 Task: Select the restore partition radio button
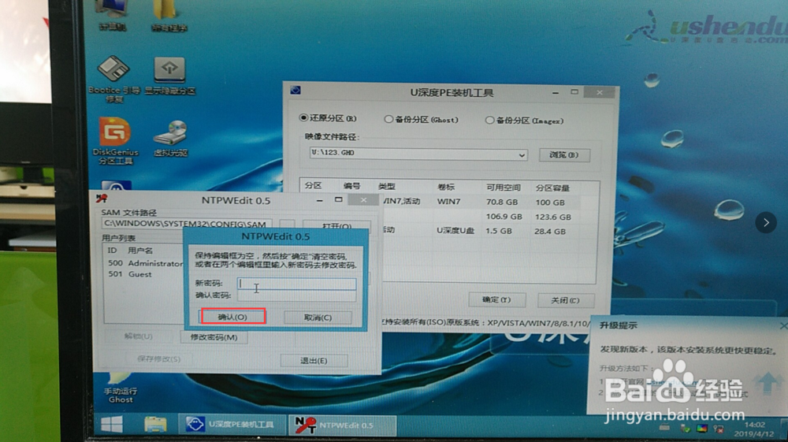(303, 117)
